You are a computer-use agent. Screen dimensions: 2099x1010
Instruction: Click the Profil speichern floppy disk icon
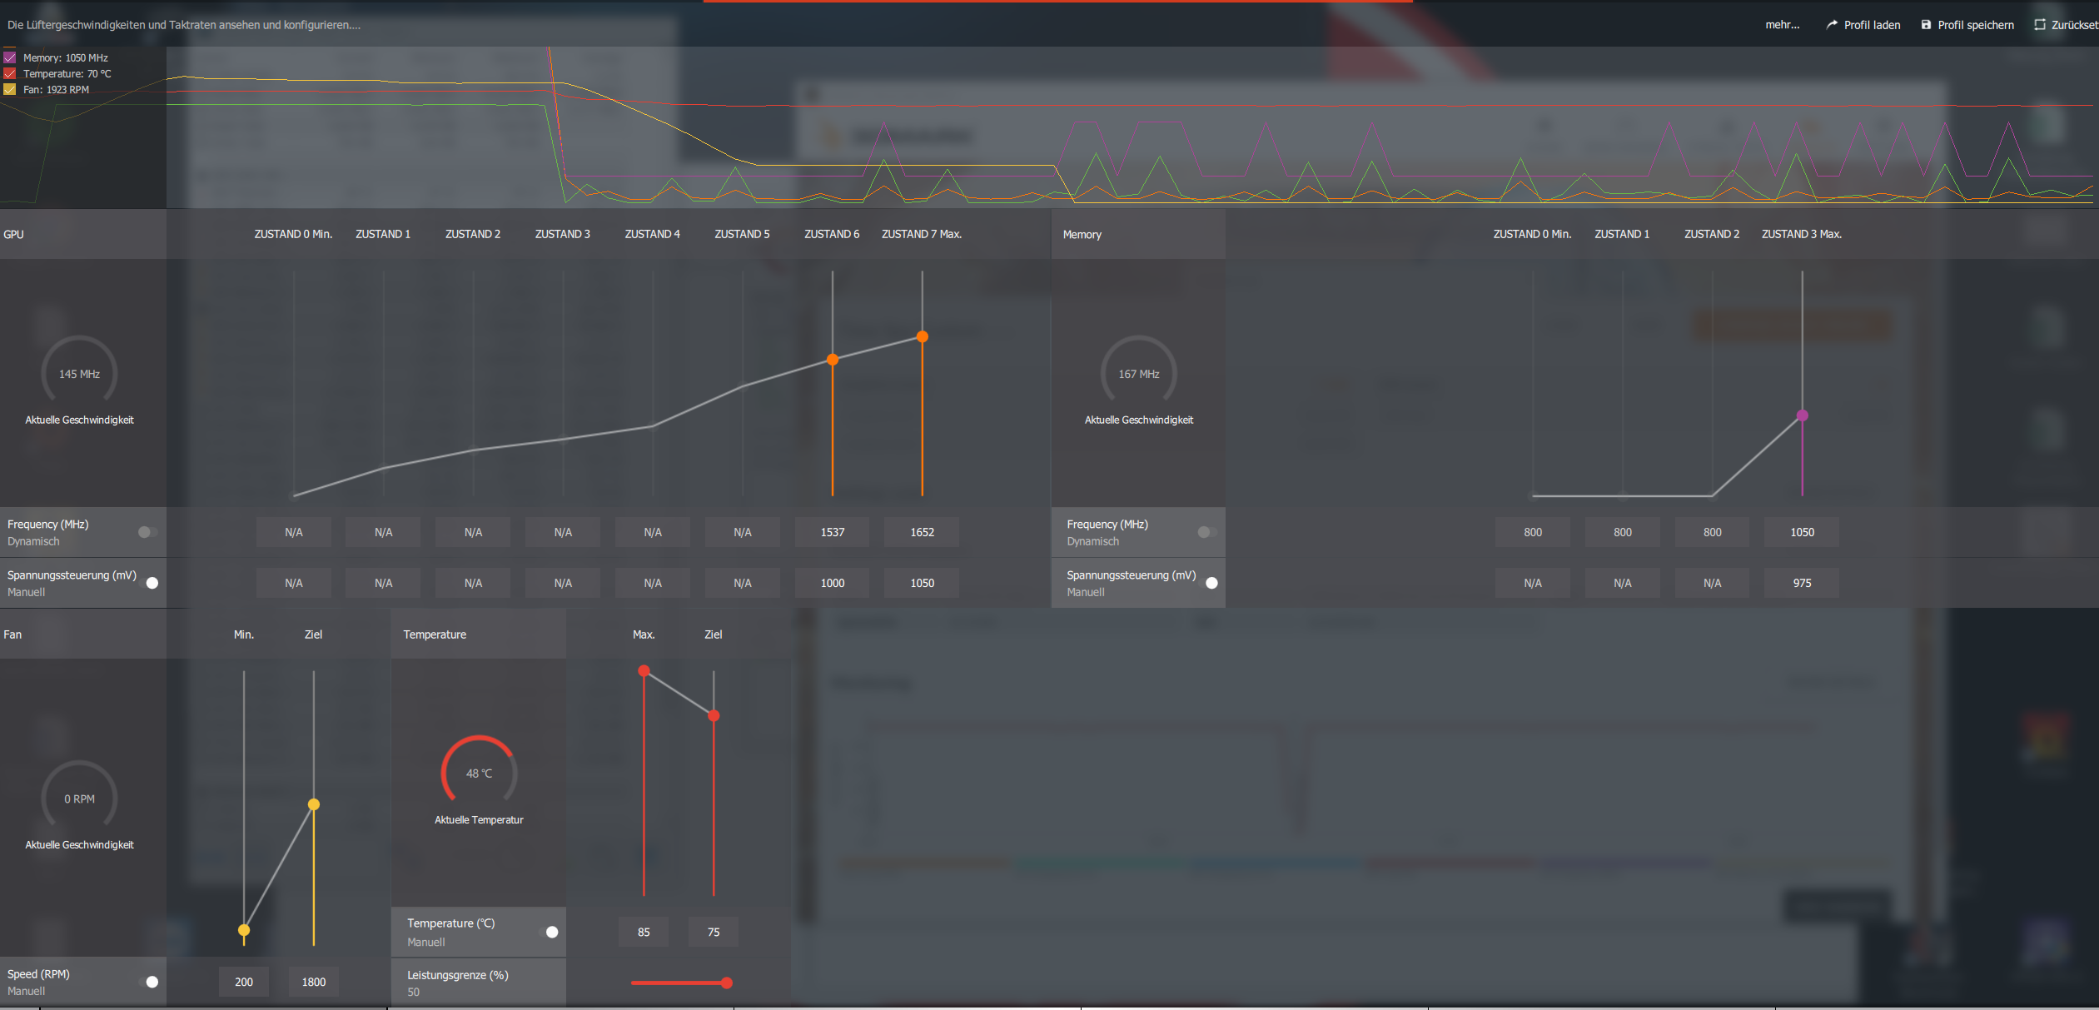[x=1926, y=25]
